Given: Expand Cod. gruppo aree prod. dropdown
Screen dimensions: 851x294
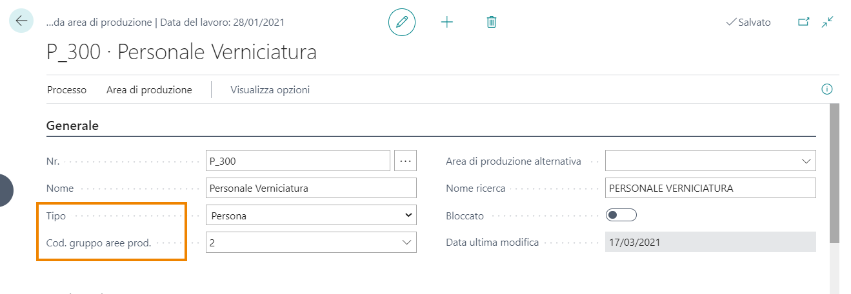Looking at the screenshot, I should pyautogui.click(x=406, y=243).
